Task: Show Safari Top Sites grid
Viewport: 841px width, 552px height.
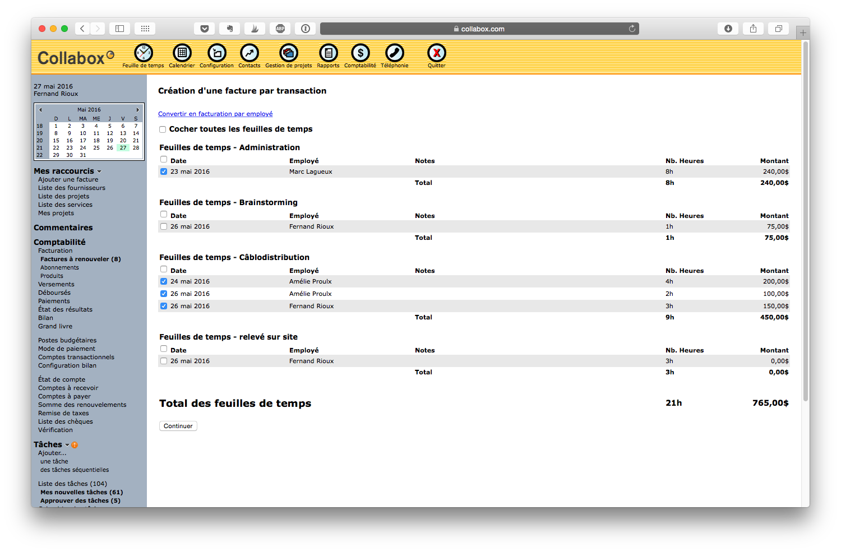Action: click(x=145, y=29)
